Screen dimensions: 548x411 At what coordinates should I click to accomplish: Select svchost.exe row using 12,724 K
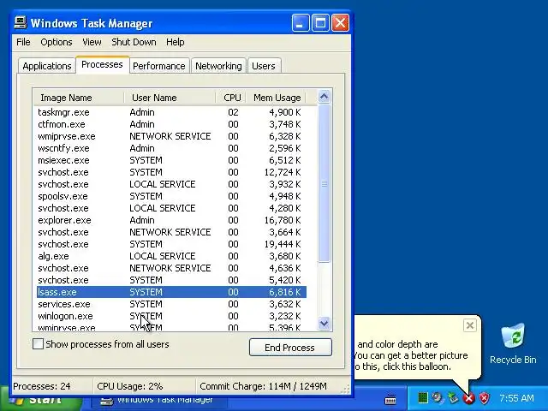[x=171, y=172]
